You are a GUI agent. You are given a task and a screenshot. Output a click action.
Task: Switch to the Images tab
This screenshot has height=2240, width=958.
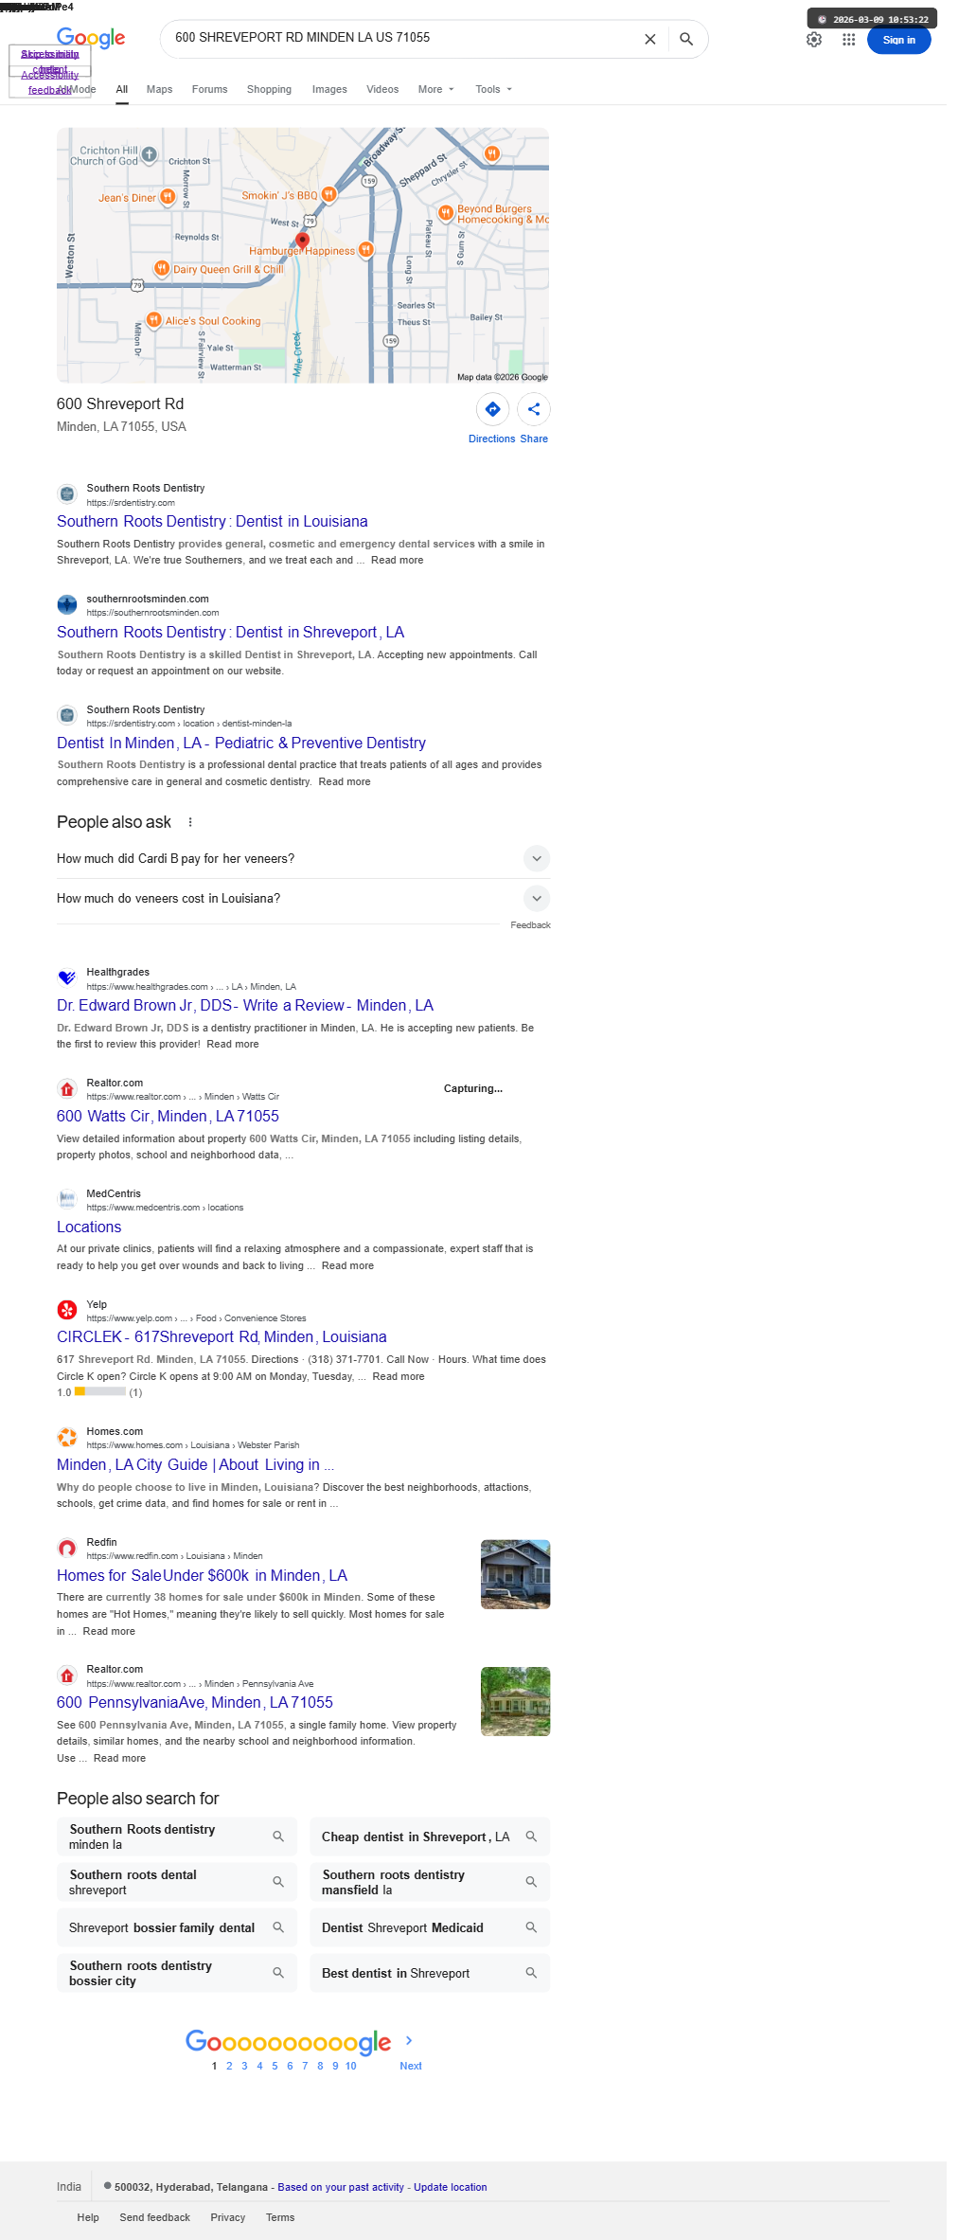coord(329,89)
